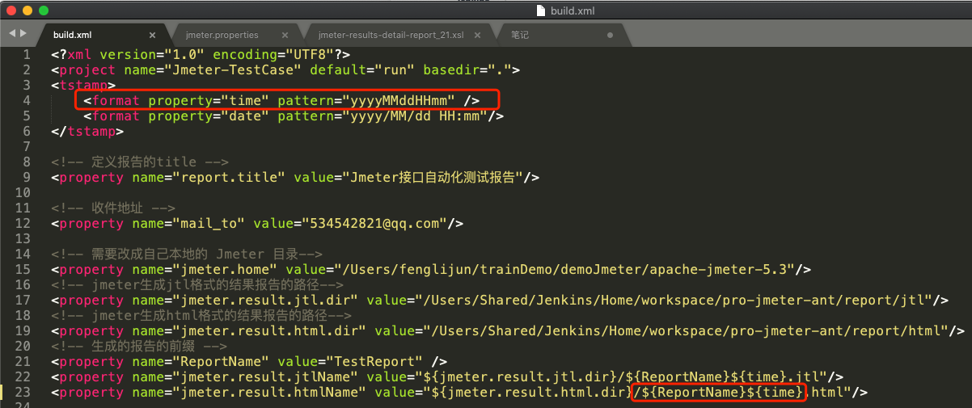Click the comment 收件地址
972x408 pixels.
coord(113,208)
